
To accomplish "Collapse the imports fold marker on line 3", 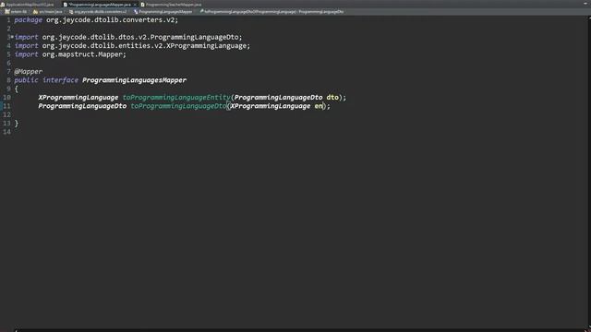I will click(x=12, y=37).
